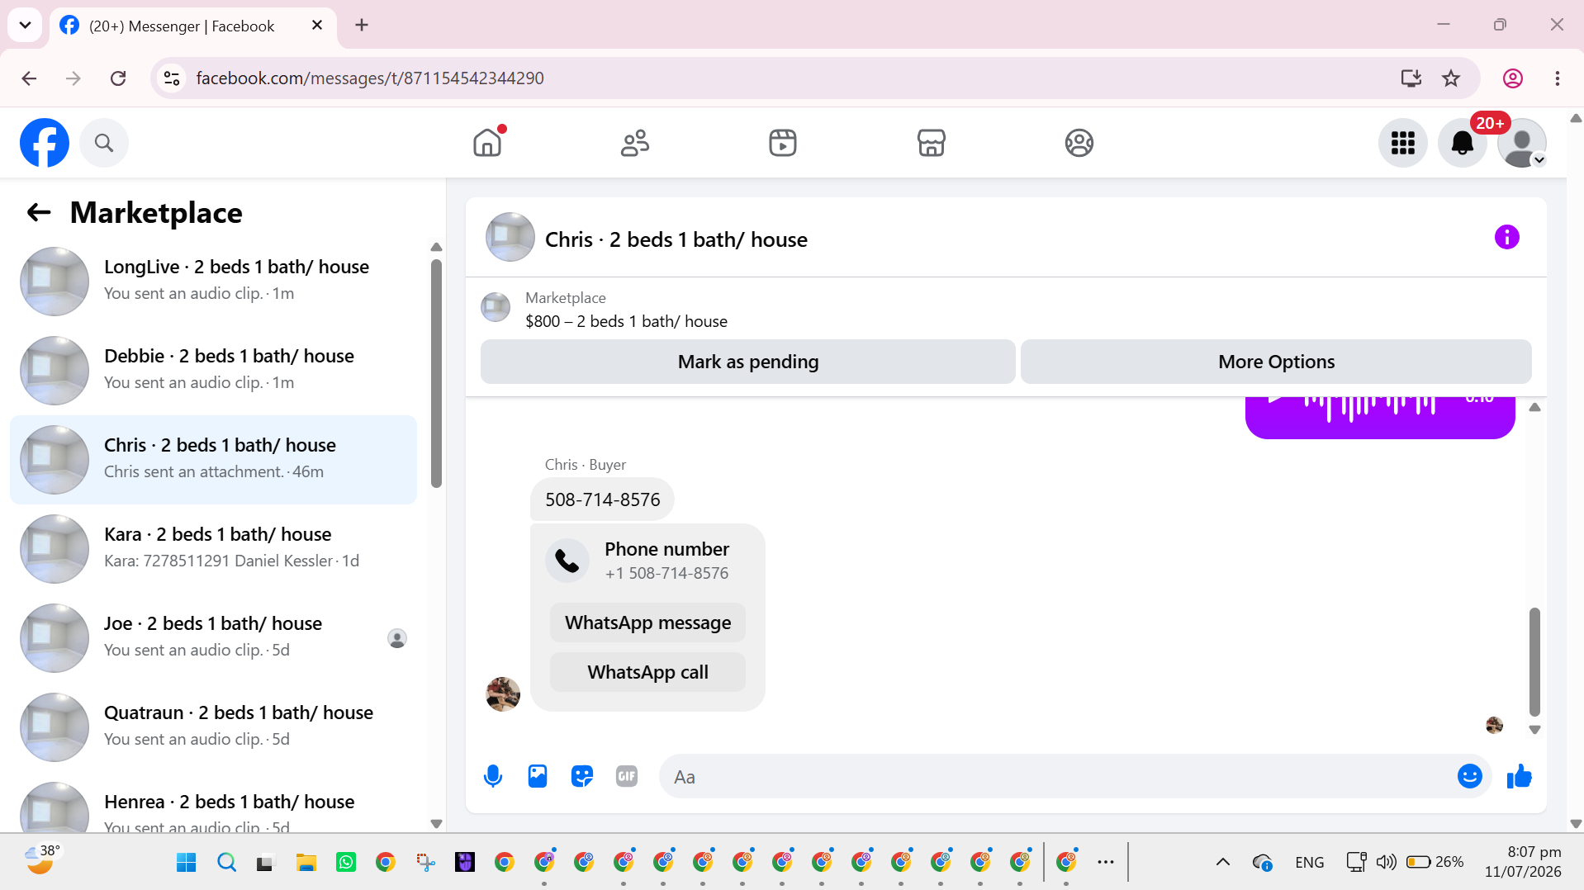Focus the Aa message input field

(1057, 777)
